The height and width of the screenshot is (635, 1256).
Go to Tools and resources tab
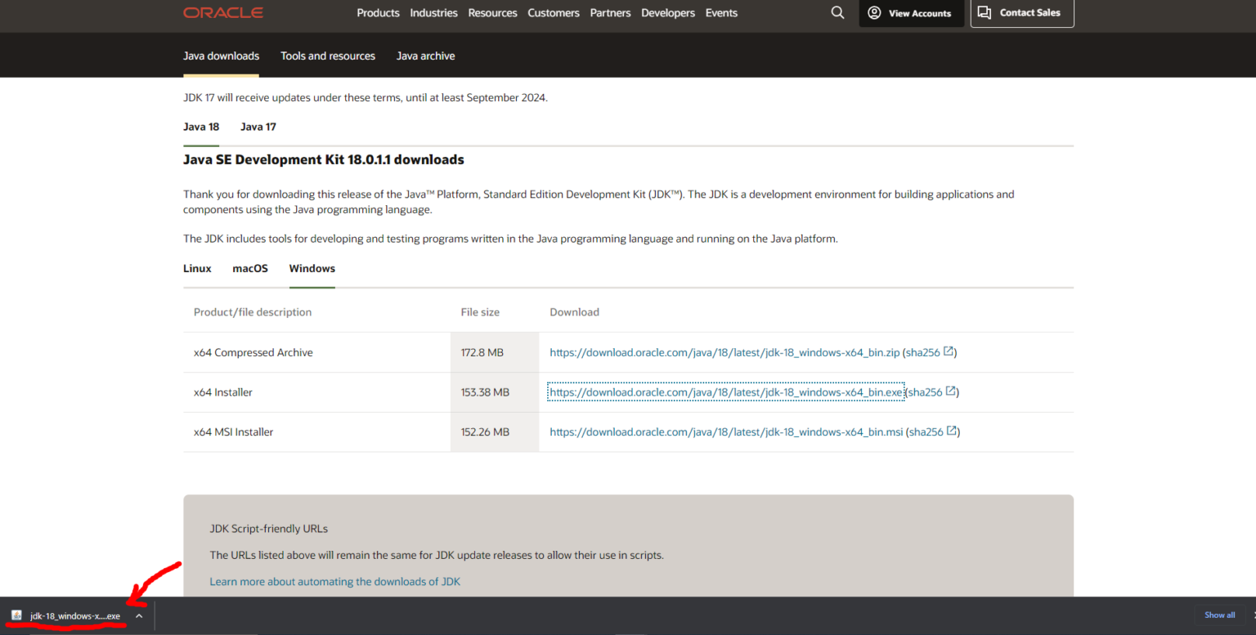pos(328,56)
